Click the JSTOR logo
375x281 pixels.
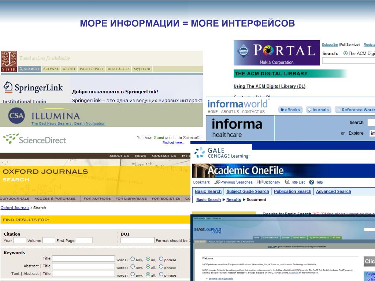click(9, 61)
